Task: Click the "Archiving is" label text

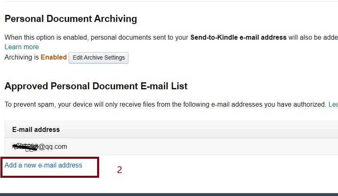Action: 21,57
